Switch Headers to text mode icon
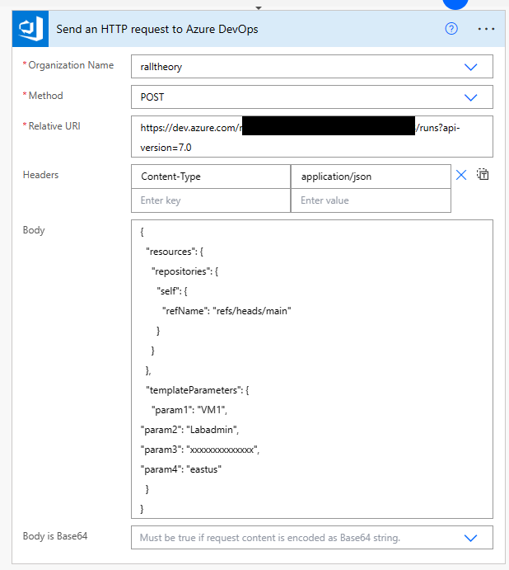Screen dimensions: 509x570 click(483, 175)
